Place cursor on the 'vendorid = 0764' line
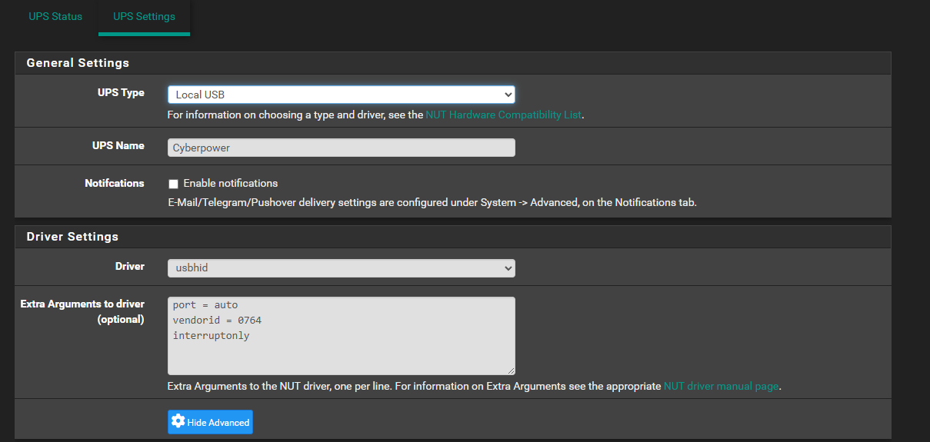This screenshot has width=930, height=442. pyautogui.click(x=217, y=321)
